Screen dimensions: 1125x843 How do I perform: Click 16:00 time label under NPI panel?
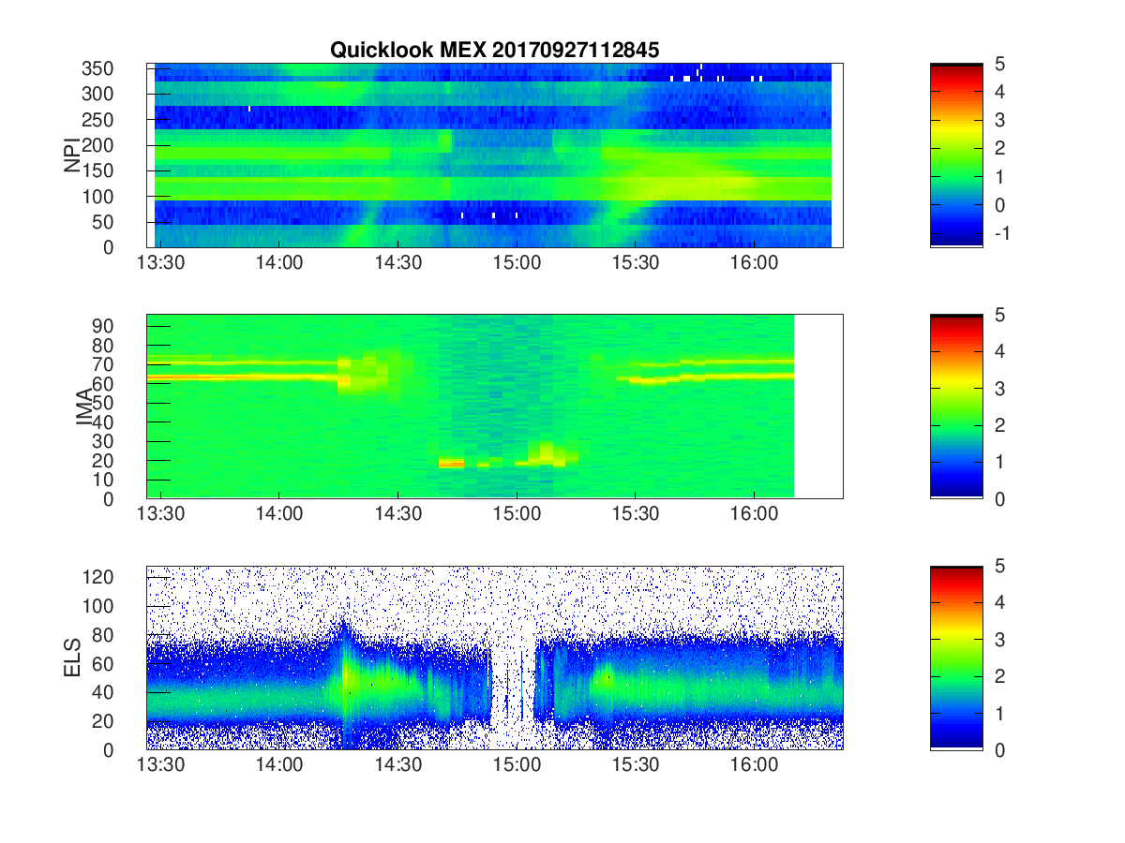click(754, 264)
